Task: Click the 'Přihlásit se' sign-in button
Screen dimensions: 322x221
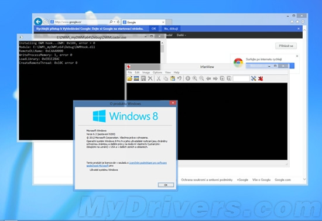Action: point(286,46)
